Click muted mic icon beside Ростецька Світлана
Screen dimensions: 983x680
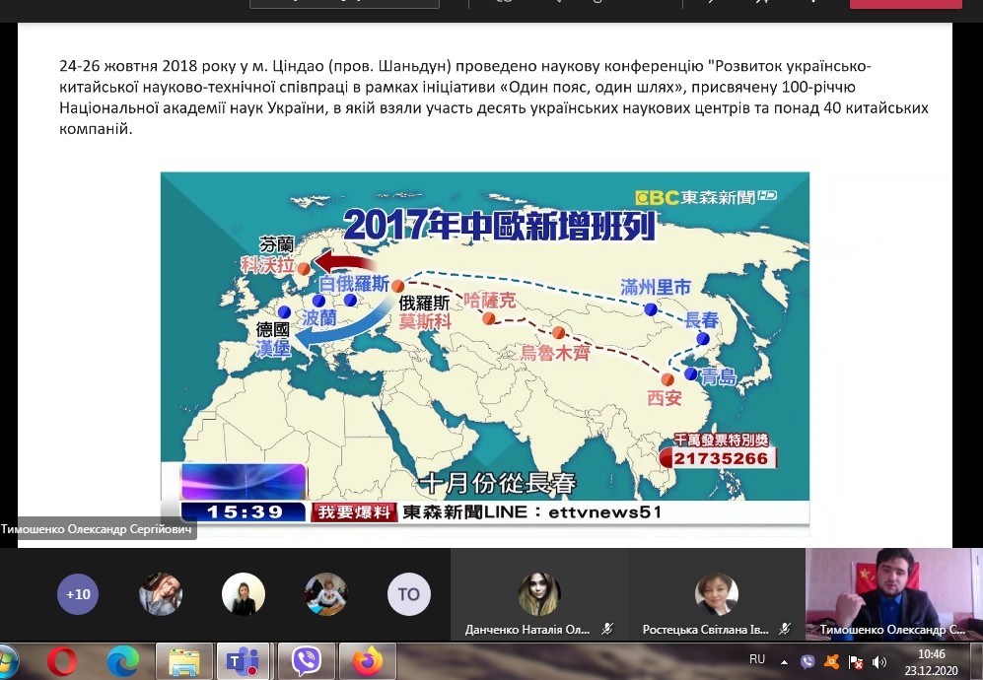(784, 629)
